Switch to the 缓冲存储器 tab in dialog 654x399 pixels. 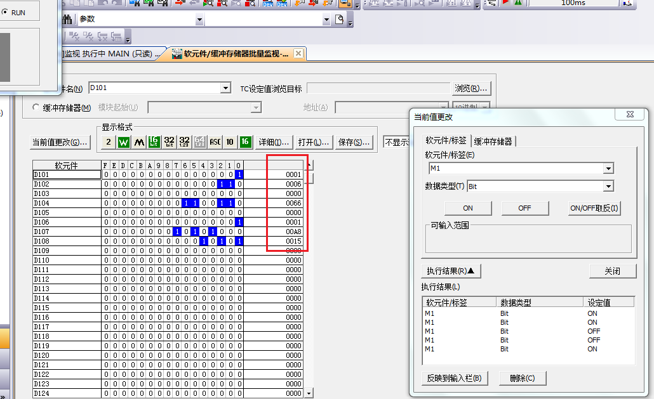493,141
